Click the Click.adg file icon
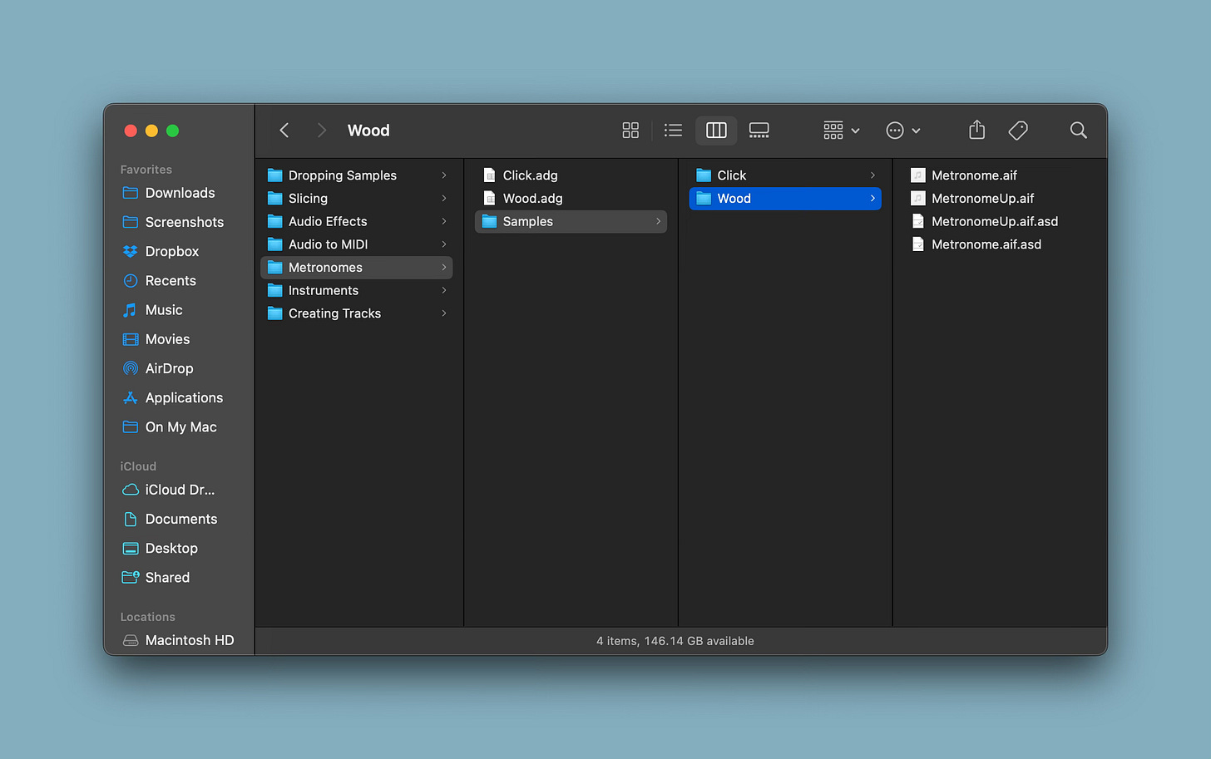This screenshot has height=759, width=1211. tap(490, 175)
